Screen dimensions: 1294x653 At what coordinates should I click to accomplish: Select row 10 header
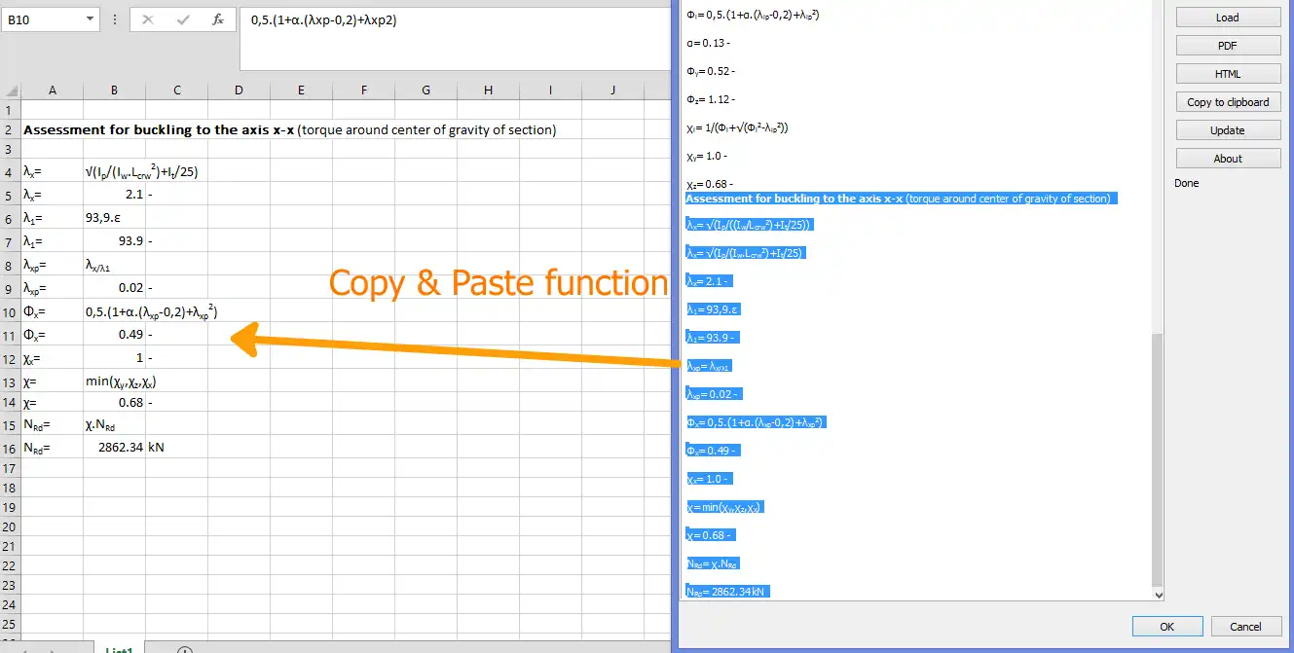(x=11, y=311)
